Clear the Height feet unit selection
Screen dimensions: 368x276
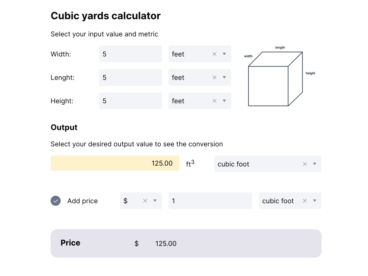coord(214,101)
